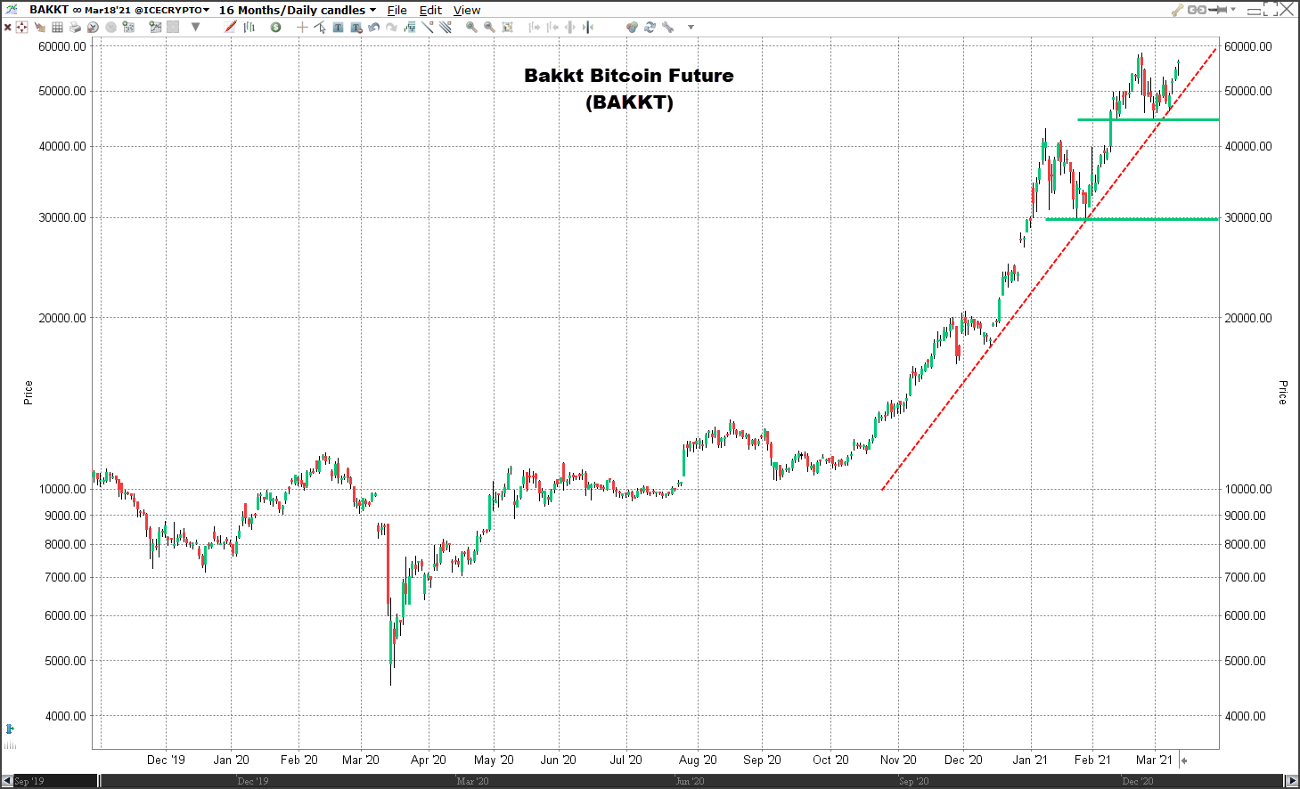Click the greyed round record icon

(110, 27)
